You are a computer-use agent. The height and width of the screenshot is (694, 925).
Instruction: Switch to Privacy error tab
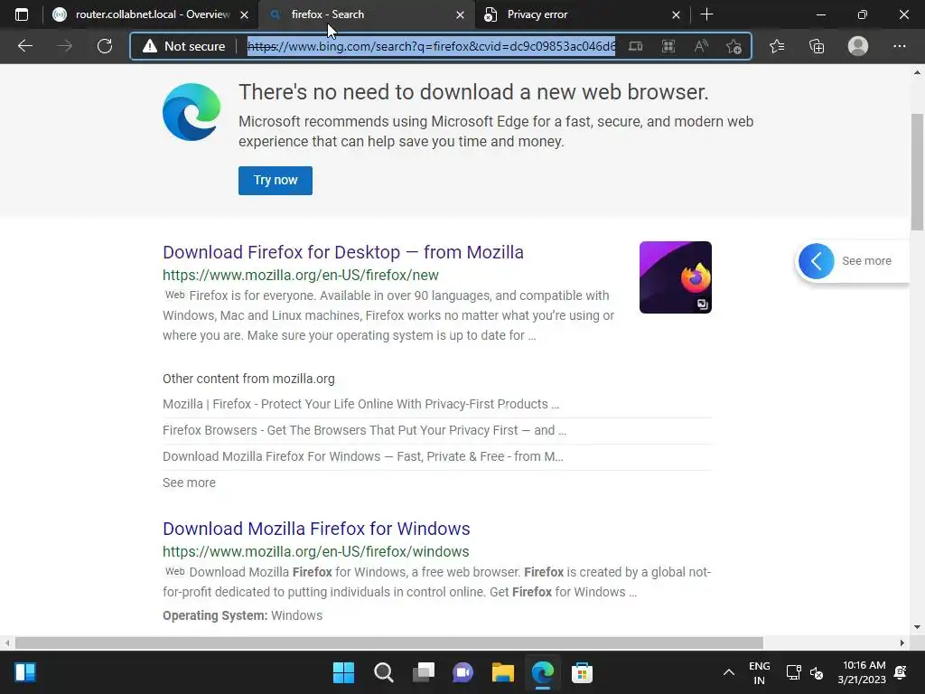(x=581, y=14)
